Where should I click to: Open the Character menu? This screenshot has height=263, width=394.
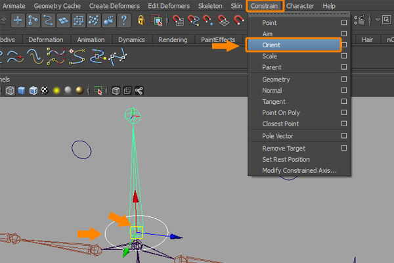coord(300,6)
